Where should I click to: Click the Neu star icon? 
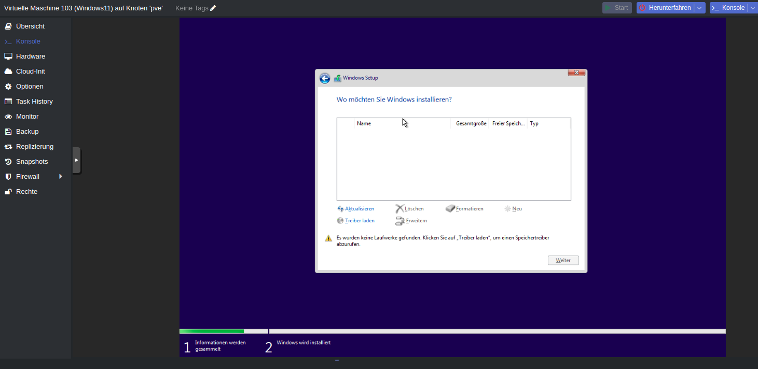(508, 209)
